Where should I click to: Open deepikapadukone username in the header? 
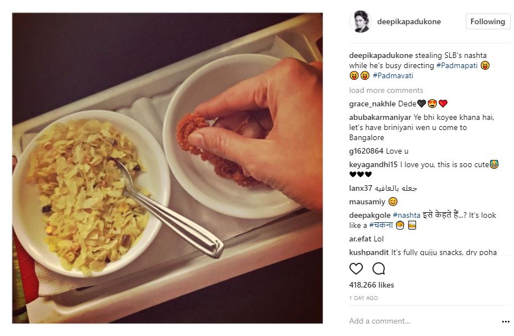pyautogui.click(x=409, y=22)
